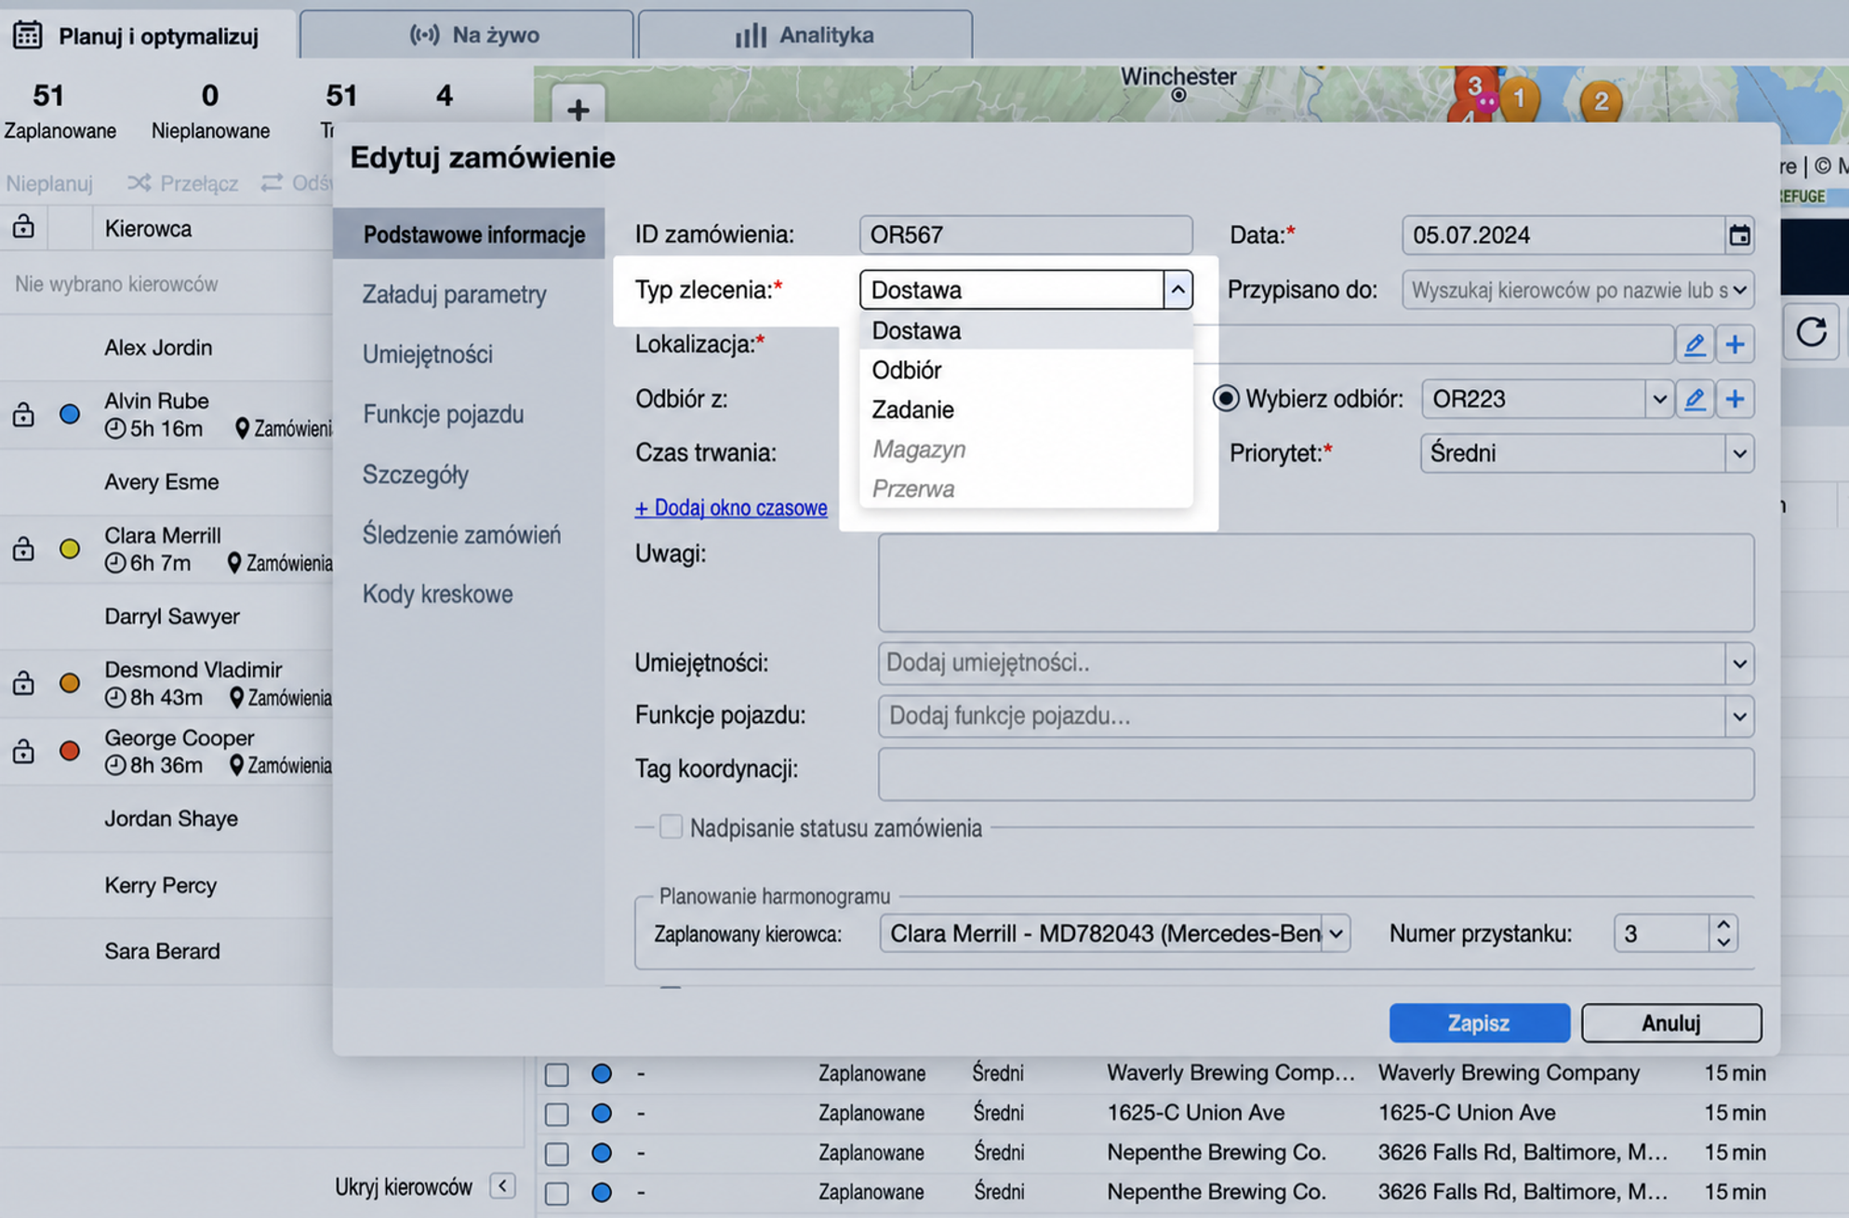This screenshot has height=1218, width=1849.
Task: Choose Dostawa in the open list
Action: (x=1026, y=331)
